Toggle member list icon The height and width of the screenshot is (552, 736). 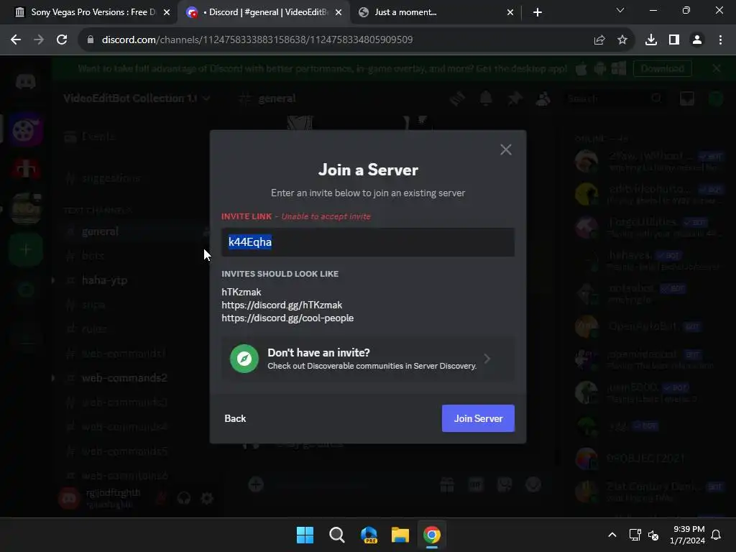pyautogui.click(x=543, y=98)
